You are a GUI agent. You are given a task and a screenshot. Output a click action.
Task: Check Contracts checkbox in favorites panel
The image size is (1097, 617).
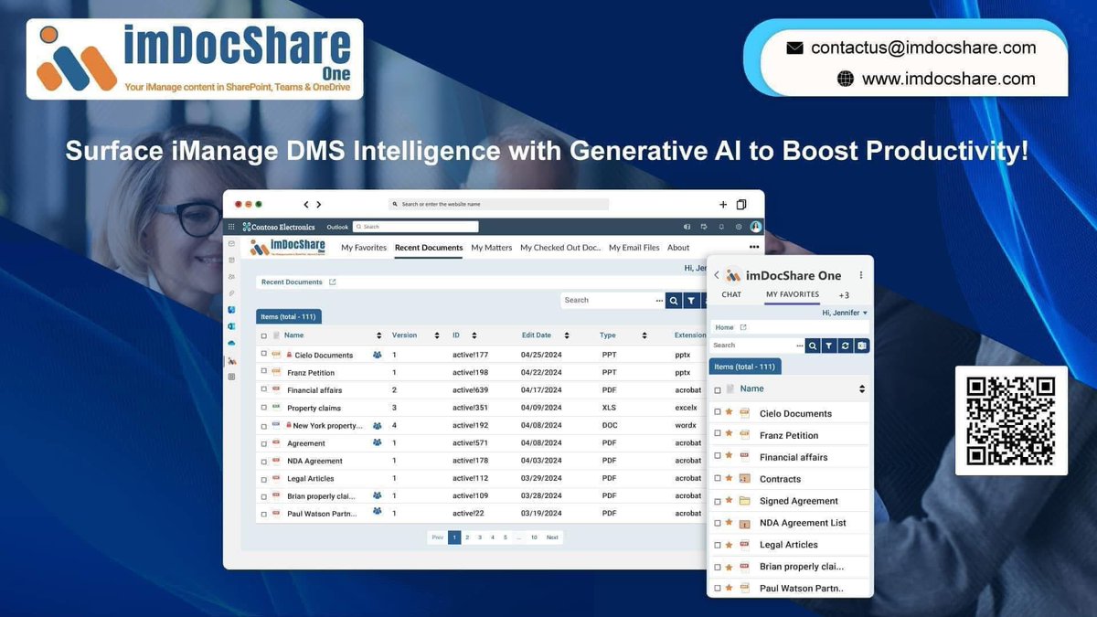click(x=718, y=478)
